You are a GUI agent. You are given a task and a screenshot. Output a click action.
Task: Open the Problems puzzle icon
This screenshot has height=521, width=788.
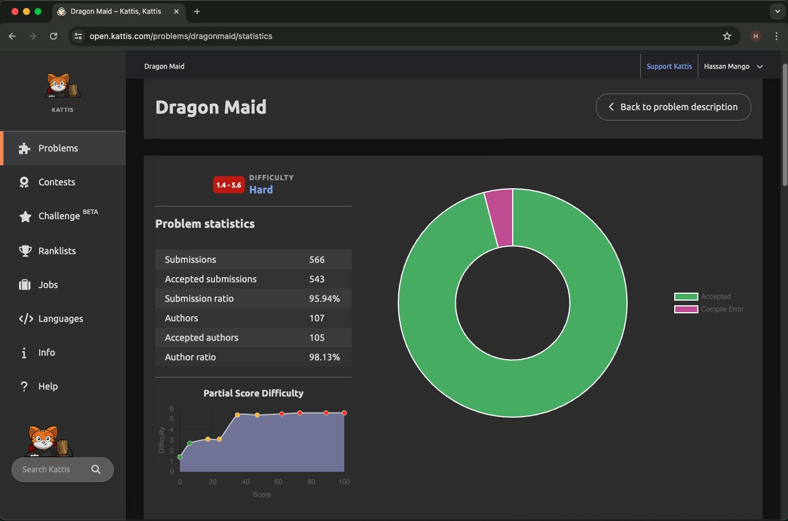click(x=24, y=149)
